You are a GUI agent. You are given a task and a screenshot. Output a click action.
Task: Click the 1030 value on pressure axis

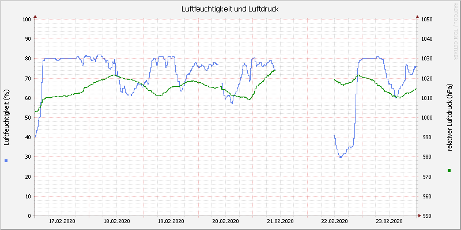[x=426, y=59]
